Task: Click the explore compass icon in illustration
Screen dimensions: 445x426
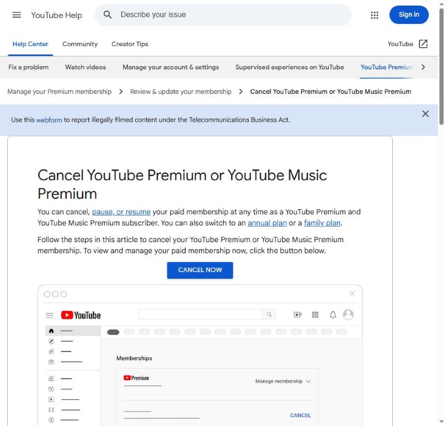Action: [51, 341]
